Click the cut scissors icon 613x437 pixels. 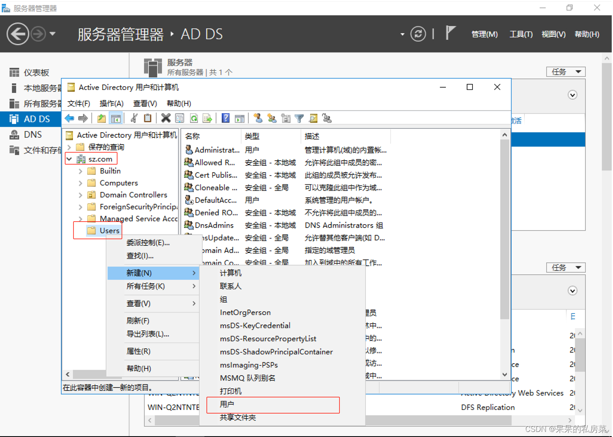click(134, 118)
